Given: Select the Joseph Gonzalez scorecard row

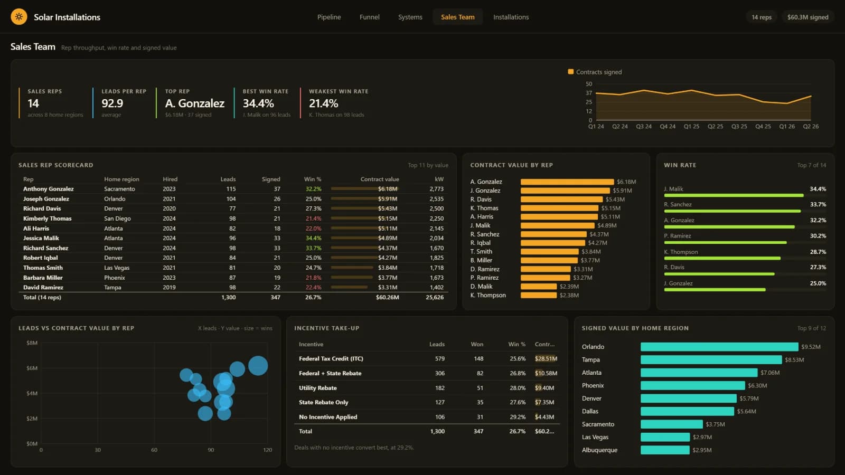Looking at the screenshot, I should (233, 199).
